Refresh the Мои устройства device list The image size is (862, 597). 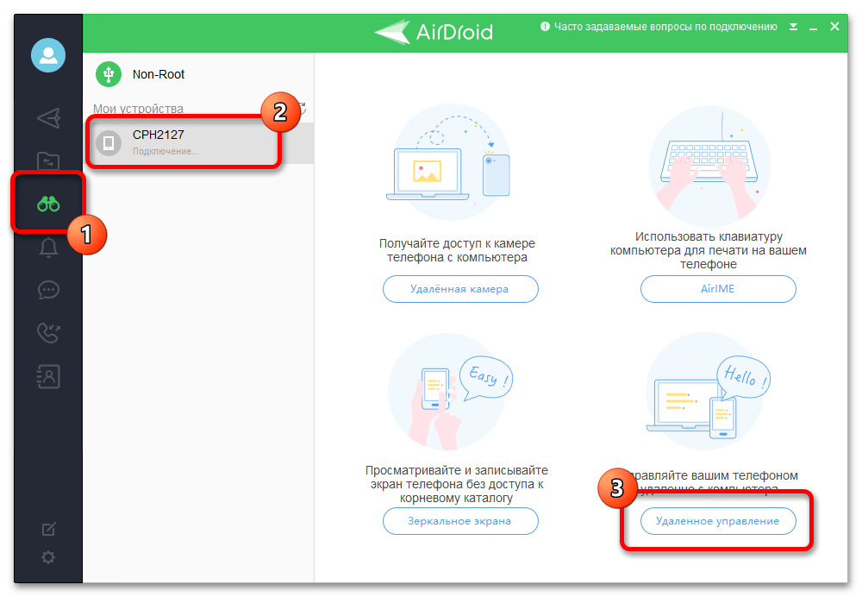point(302,109)
